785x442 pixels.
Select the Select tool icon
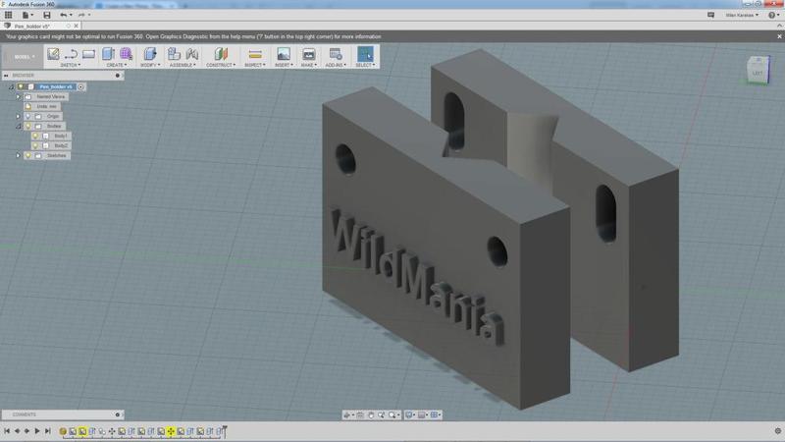coord(365,54)
